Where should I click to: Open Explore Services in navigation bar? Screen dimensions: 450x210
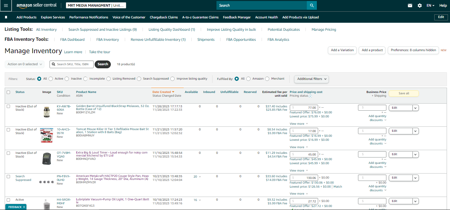click(53, 17)
